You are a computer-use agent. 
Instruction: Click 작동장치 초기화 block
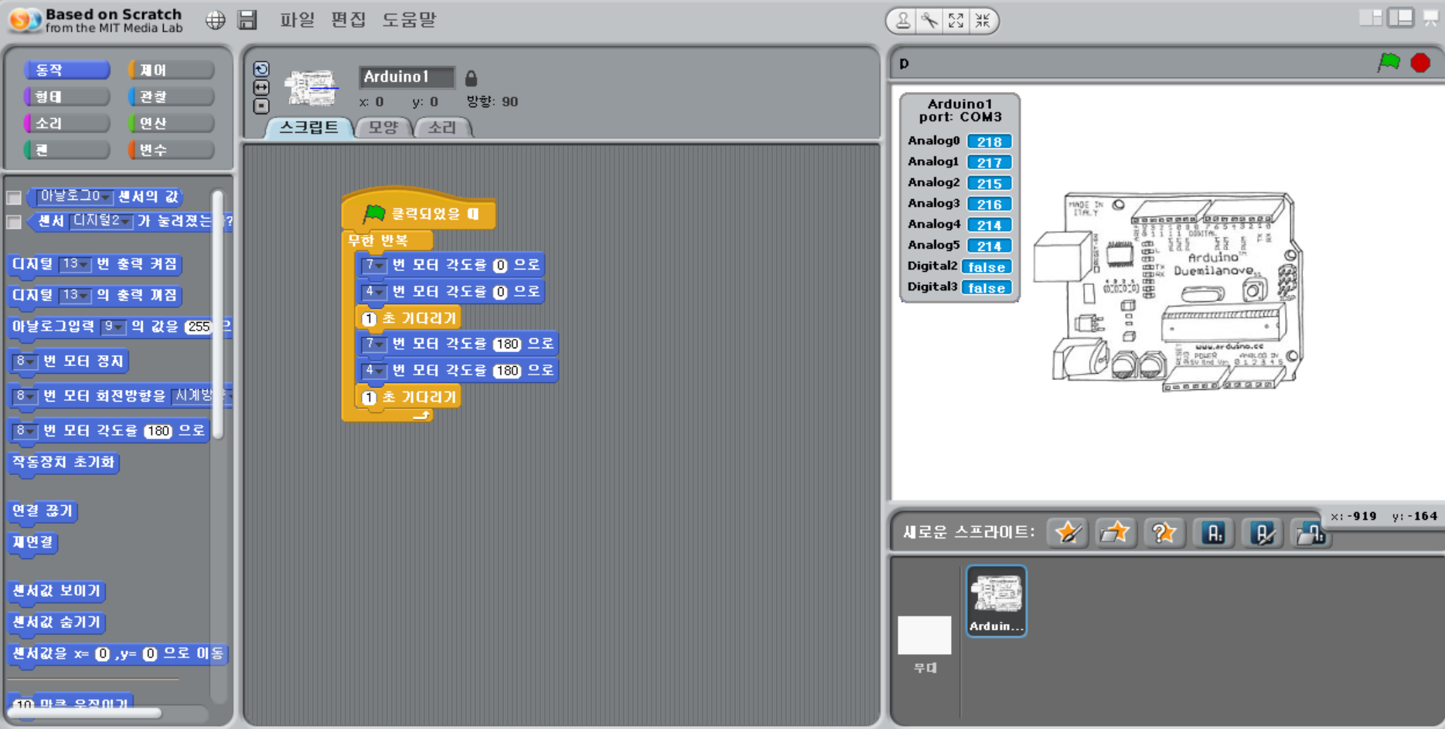click(63, 463)
